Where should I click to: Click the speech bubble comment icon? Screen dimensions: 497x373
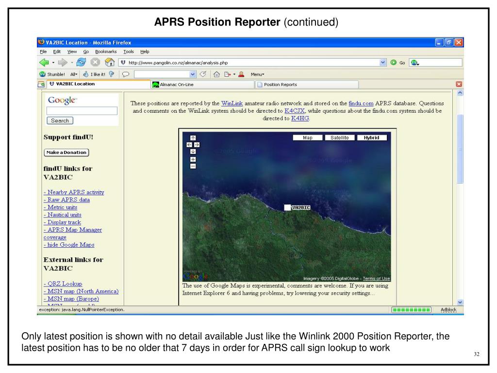tap(126, 74)
